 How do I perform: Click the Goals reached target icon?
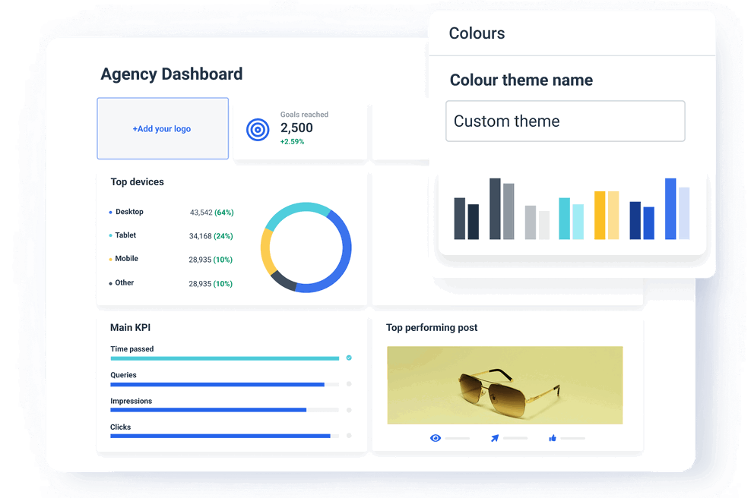[x=258, y=130]
